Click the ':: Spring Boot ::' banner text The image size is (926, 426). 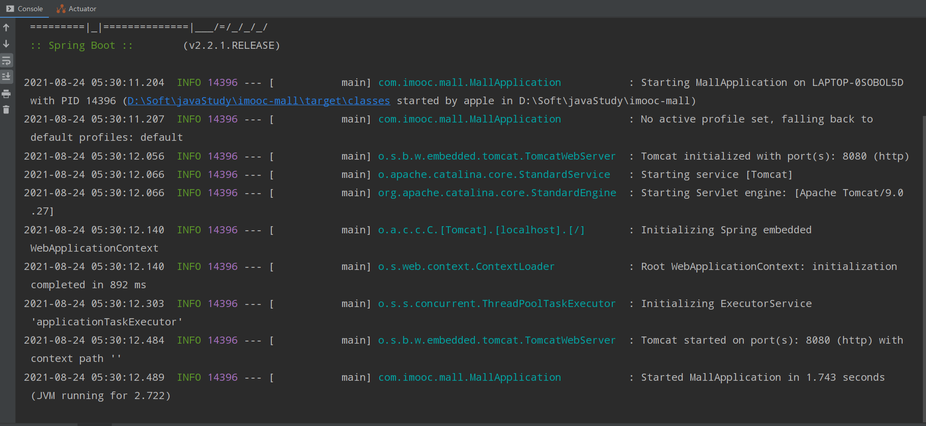pyautogui.click(x=81, y=45)
